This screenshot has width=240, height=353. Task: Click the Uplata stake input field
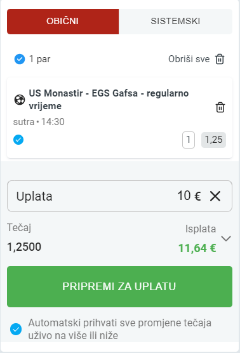tap(119, 196)
